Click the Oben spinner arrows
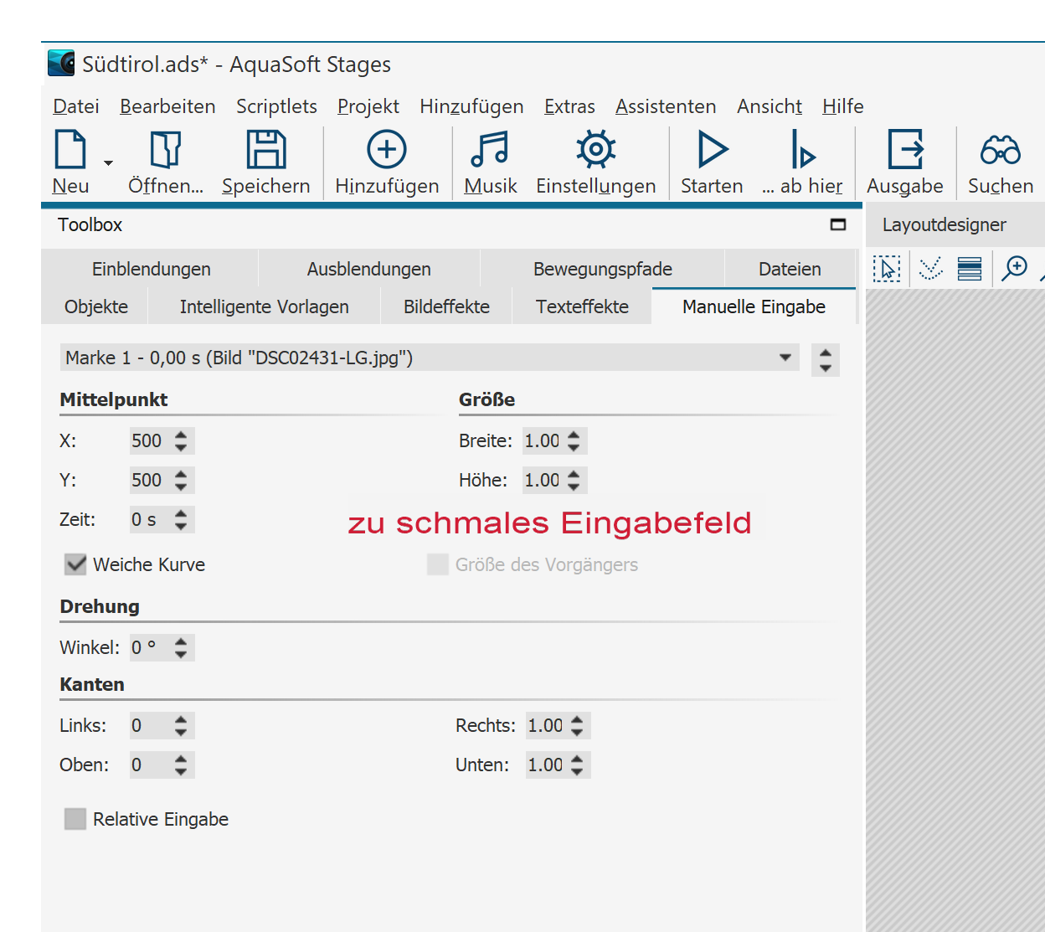Image resolution: width=1045 pixels, height=932 pixels. point(181,765)
